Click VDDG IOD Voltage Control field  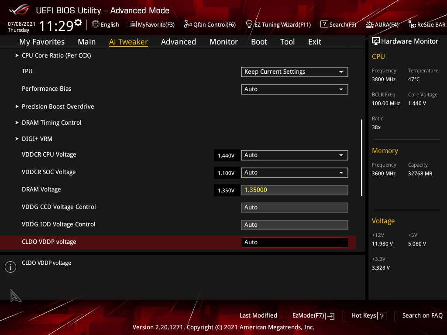pos(295,225)
